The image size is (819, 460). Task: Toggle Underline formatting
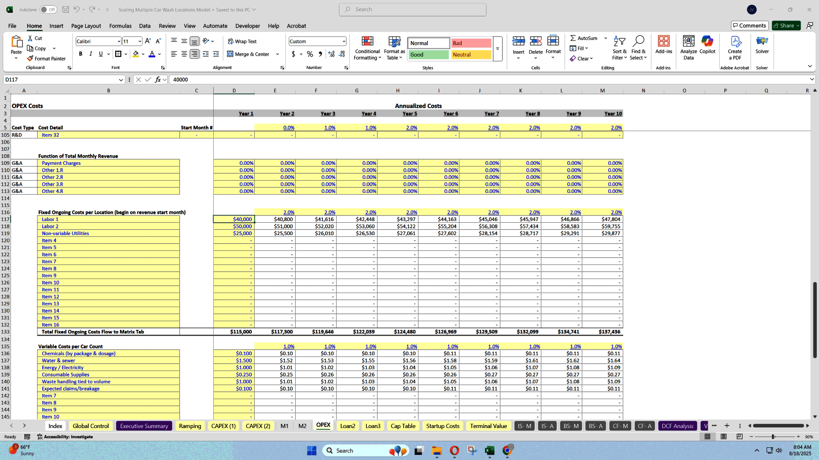tap(101, 54)
